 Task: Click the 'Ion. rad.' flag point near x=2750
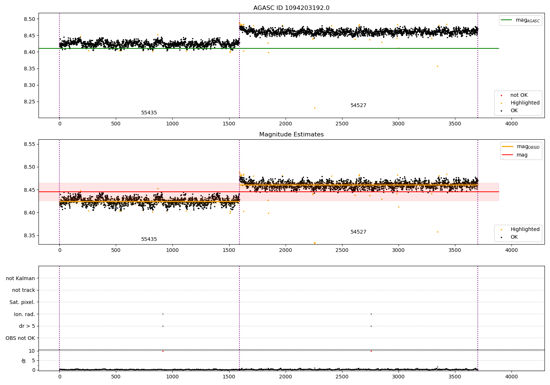pyautogui.click(x=371, y=314)
